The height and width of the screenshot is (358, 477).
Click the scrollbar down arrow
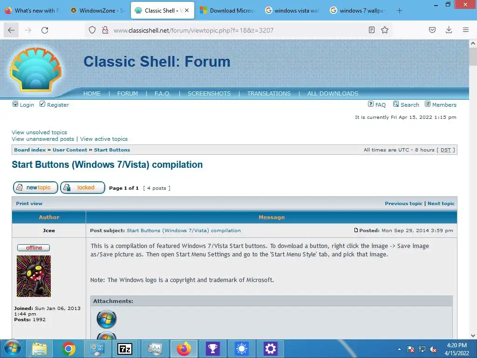pyautogui.click(x=473, y=335)
